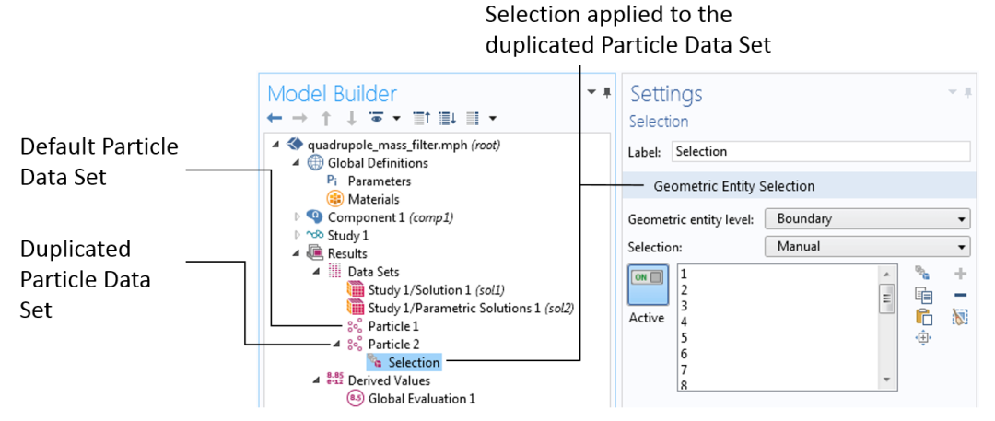Click the Global Definitions globe icon
This screenshot has height=421, width=995.
click(x=315, y=162)
